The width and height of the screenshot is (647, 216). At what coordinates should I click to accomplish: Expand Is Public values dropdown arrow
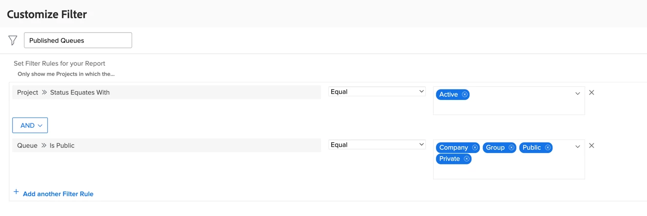pos(577,147)
